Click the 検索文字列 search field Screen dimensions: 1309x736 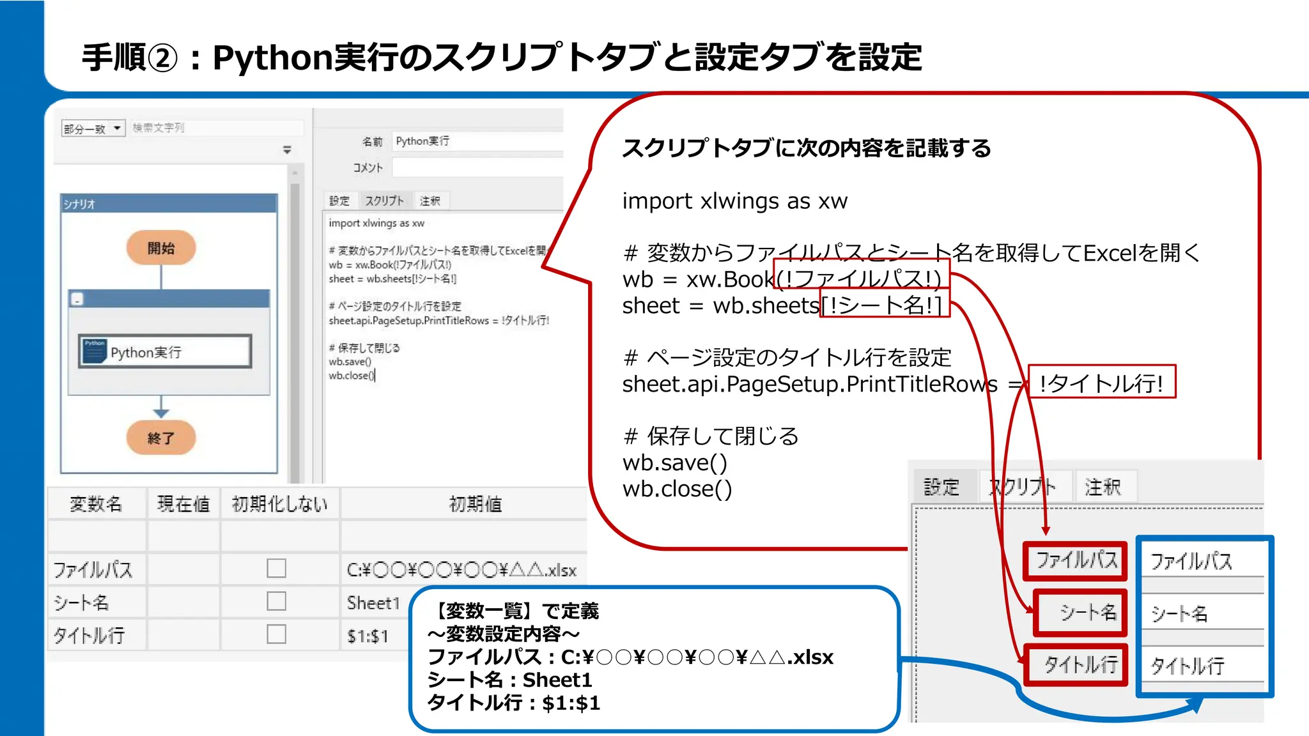[x=215, y=128]
